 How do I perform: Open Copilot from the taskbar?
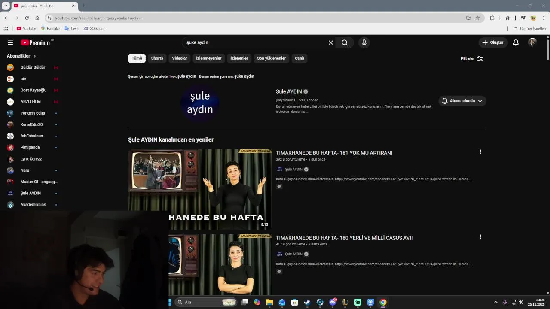[x=257, y=302]
